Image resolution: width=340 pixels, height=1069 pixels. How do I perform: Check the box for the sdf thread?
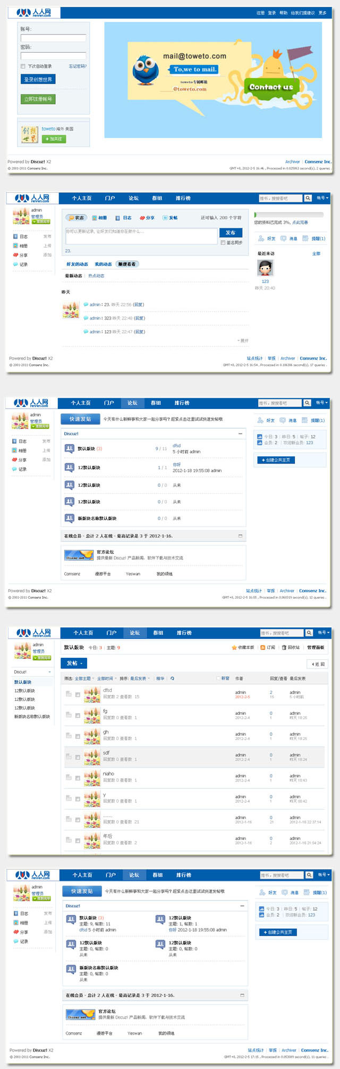[x=78, y=757]
